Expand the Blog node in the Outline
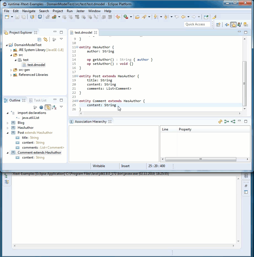Screen dimensions: 254x257 7,122
